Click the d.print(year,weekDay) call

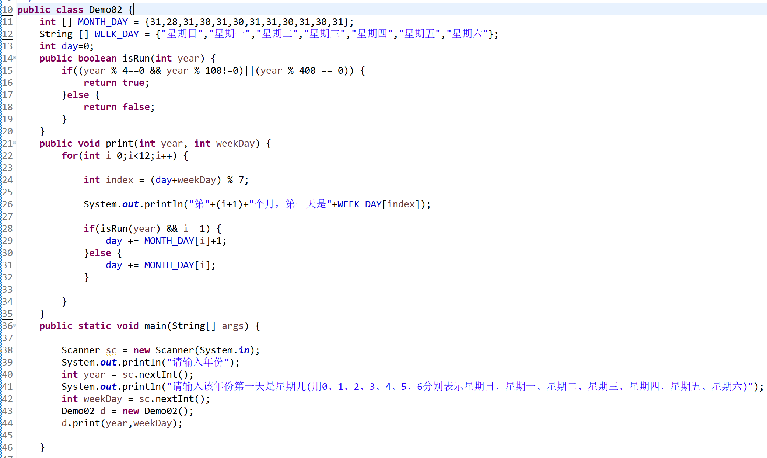122,423
